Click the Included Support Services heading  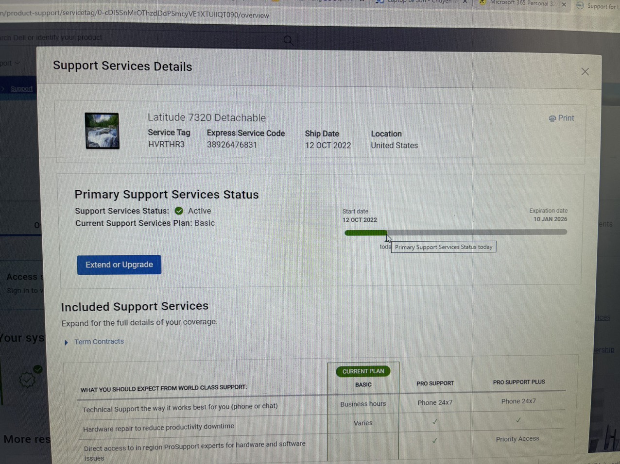click(135, 306)
